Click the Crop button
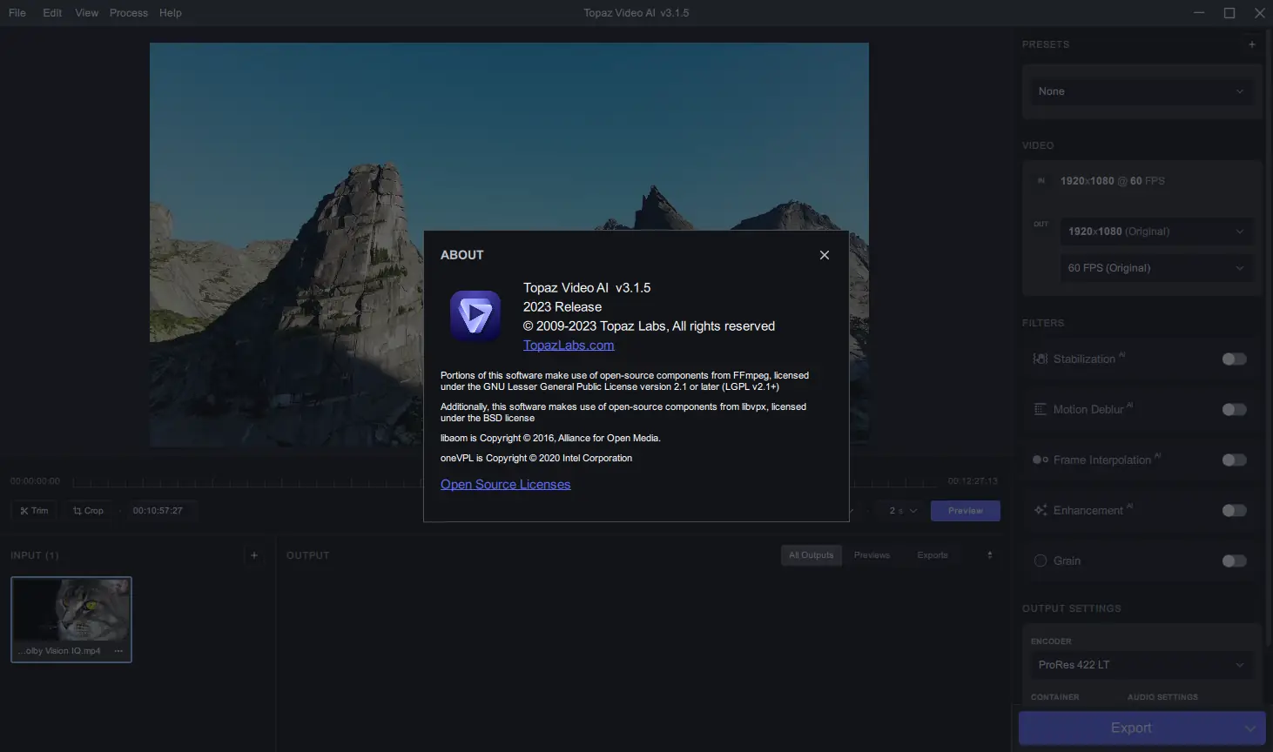The height and width of the screenshot is (752, 1273). [88, 511]
